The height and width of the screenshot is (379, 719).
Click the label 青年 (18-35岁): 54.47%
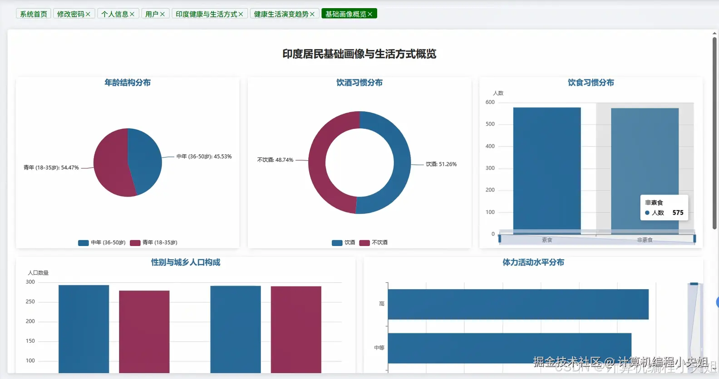(51, 168)
